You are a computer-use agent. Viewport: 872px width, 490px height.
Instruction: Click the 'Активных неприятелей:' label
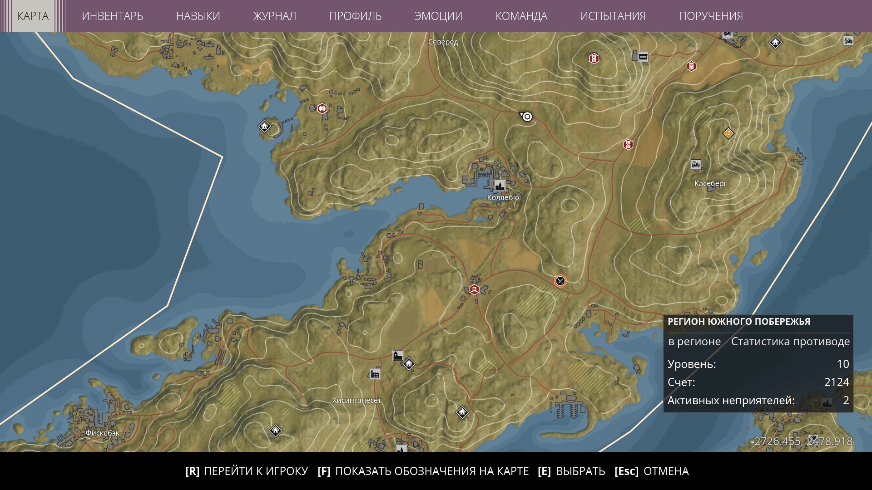tap(731, 400)
